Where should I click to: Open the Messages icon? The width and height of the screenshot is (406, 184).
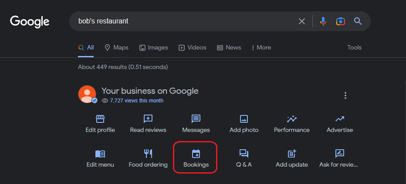196,119
